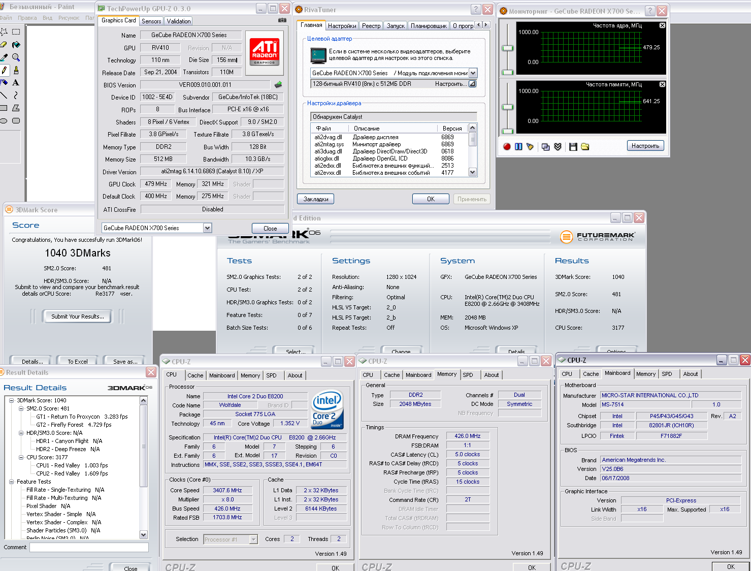The height and width of the screenshot is (571, 751).
Task: Click the GPU-Z camera screenshot icon
Action: coord(282,20)
